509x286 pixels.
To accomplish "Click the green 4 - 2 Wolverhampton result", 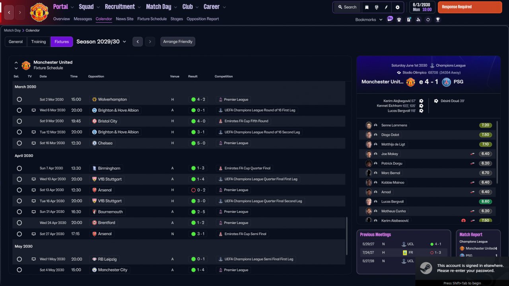I will coord(198,99).
